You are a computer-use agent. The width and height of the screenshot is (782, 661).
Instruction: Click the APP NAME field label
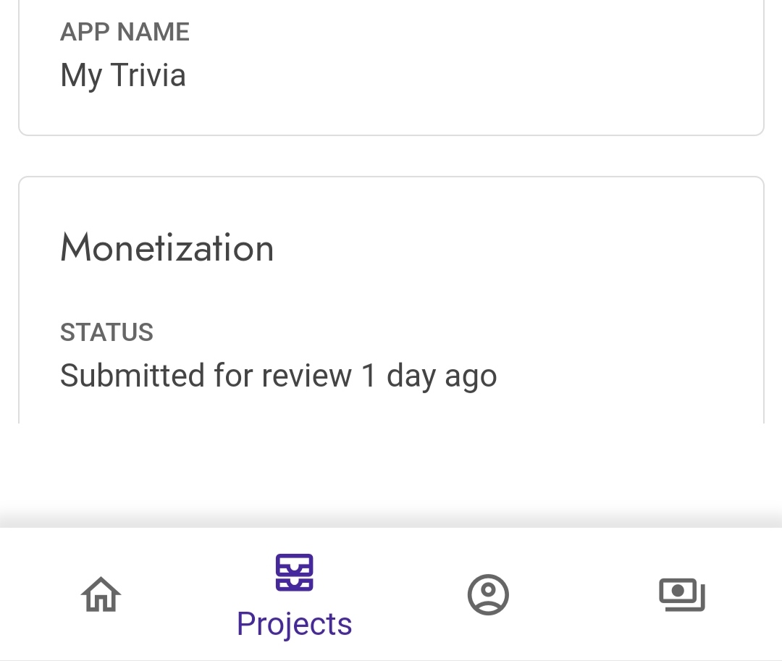point(125,32)
